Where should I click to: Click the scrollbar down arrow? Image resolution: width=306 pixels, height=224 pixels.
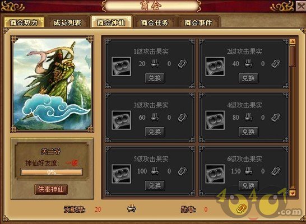click(293, 193)
